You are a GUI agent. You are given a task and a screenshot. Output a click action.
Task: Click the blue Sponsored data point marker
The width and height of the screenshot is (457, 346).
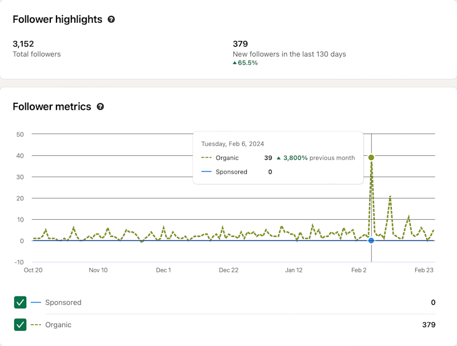tap(371, 240)
